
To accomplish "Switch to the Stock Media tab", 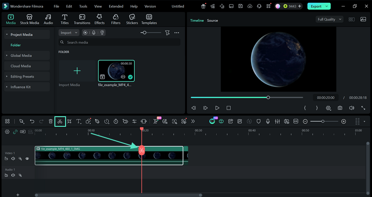I will point(29,19).
